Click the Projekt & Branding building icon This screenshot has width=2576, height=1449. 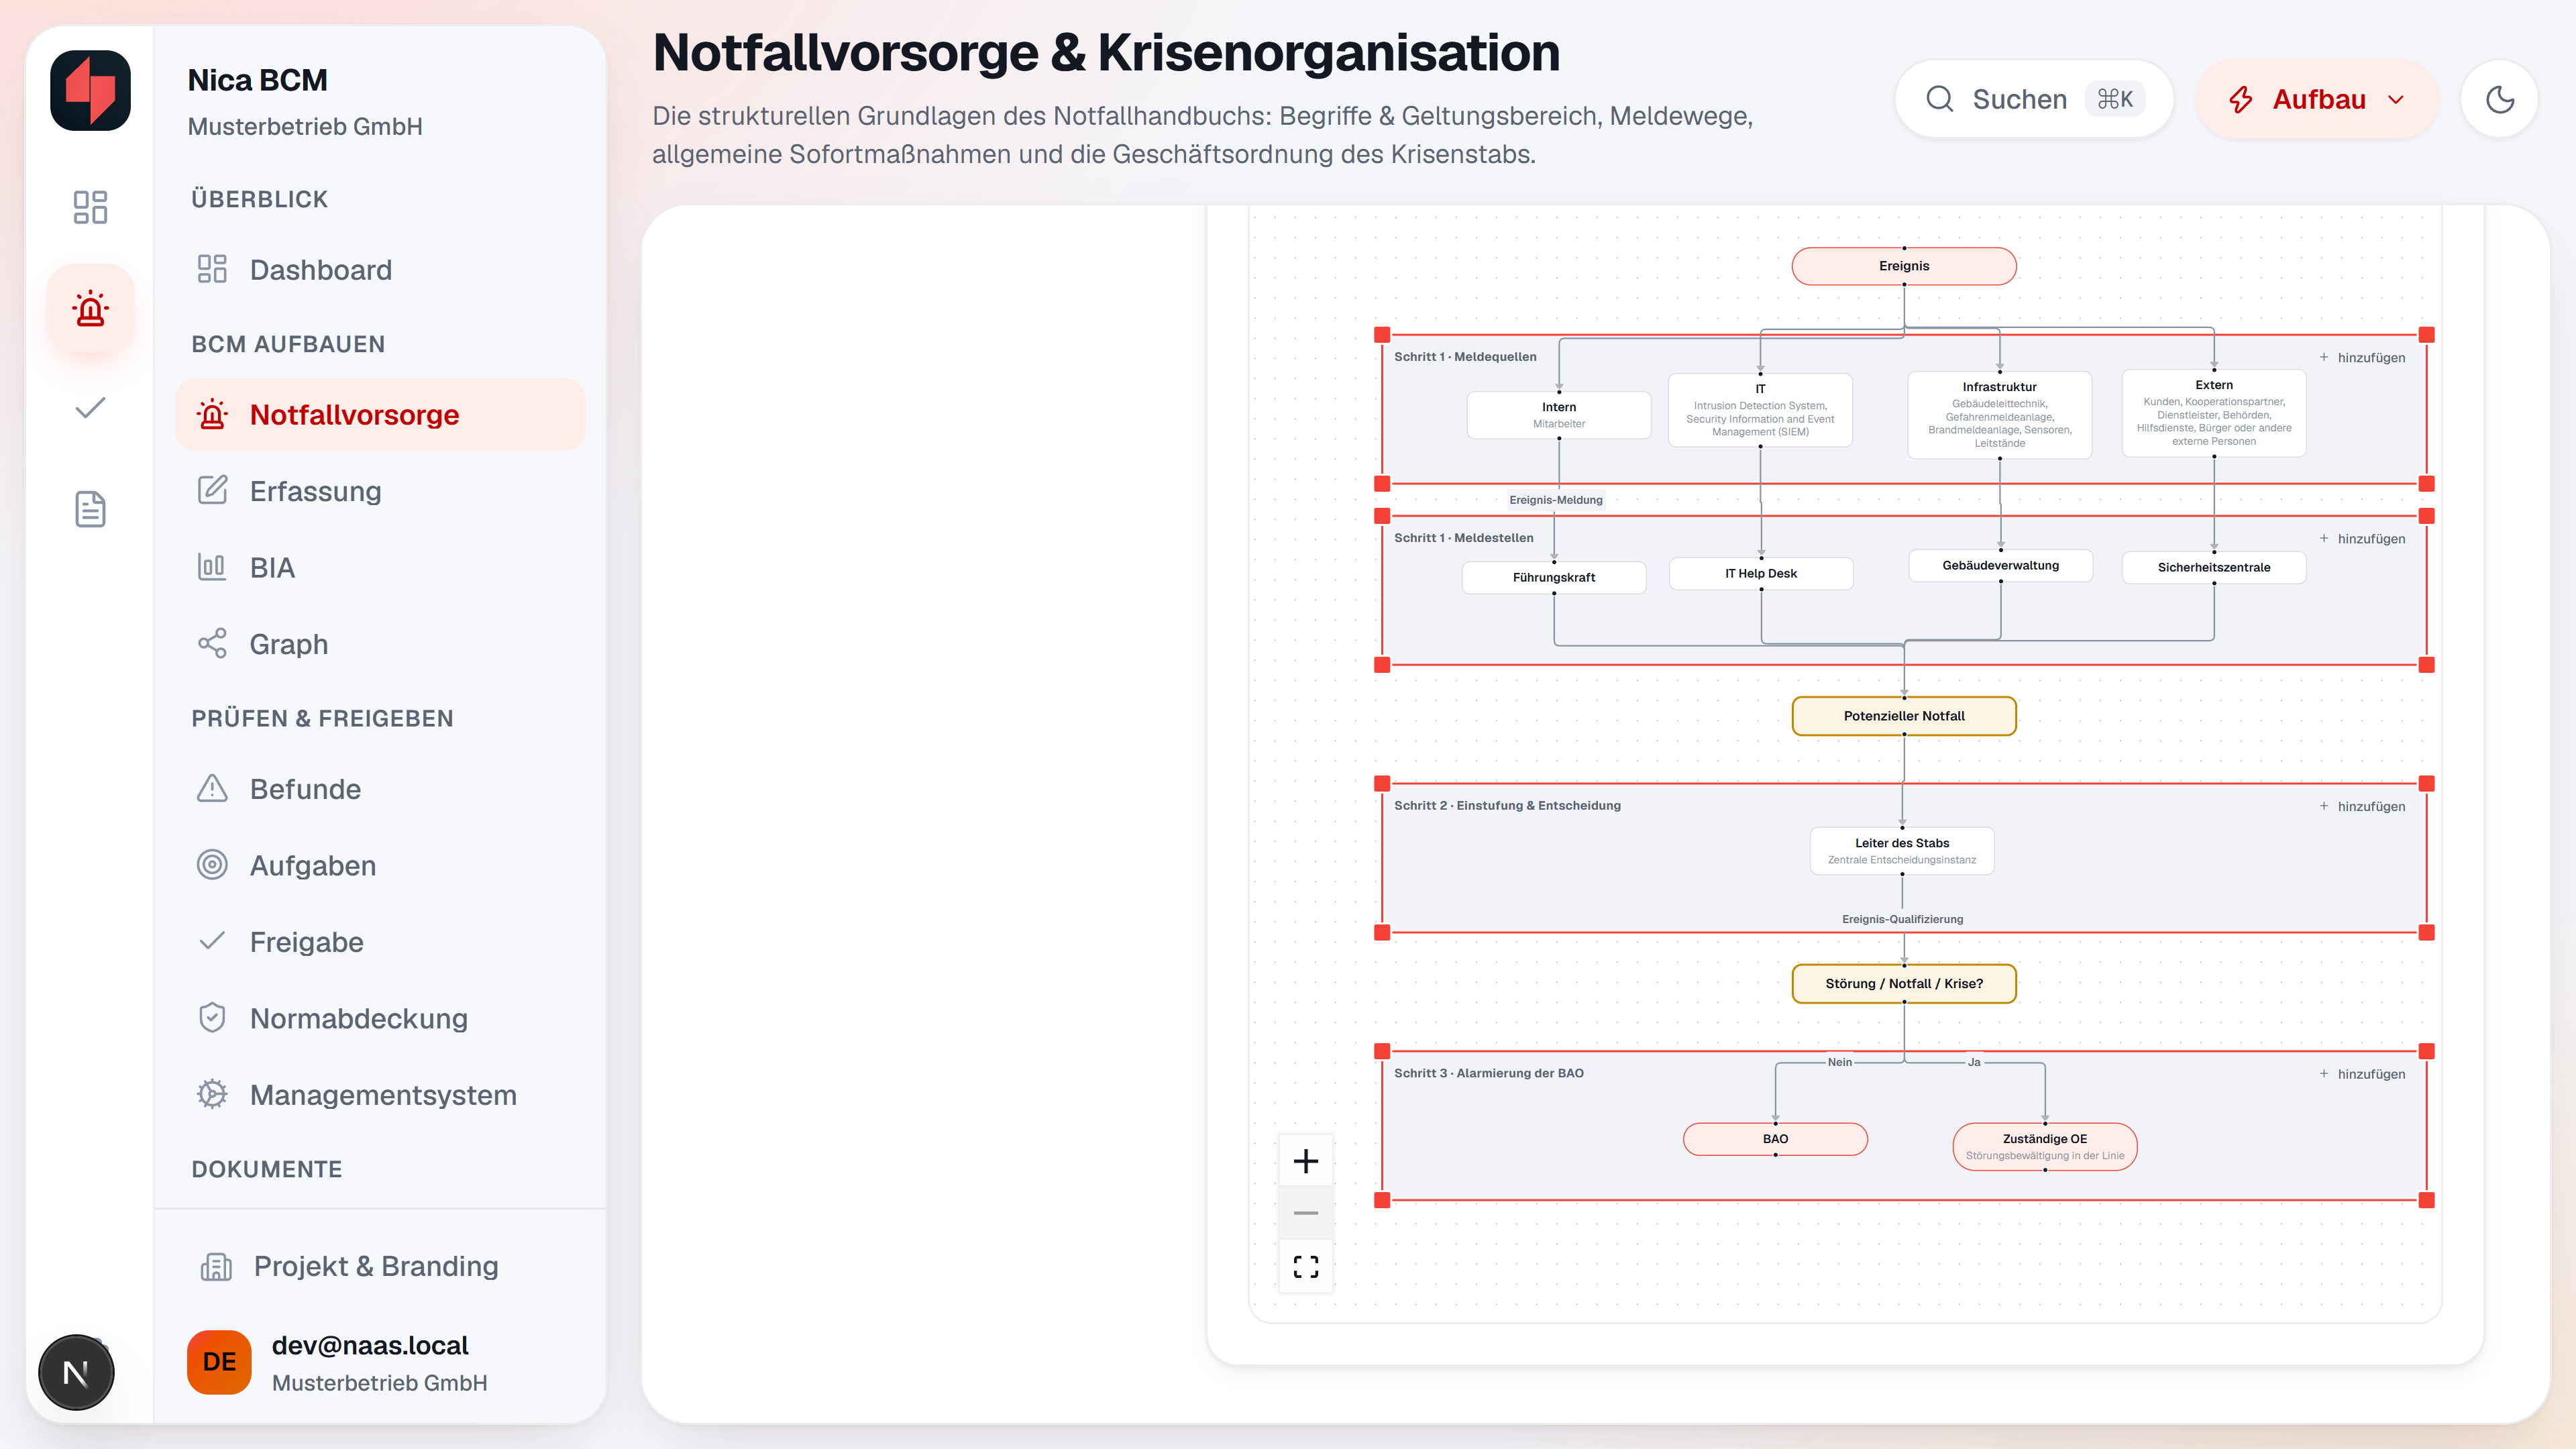216,1267
